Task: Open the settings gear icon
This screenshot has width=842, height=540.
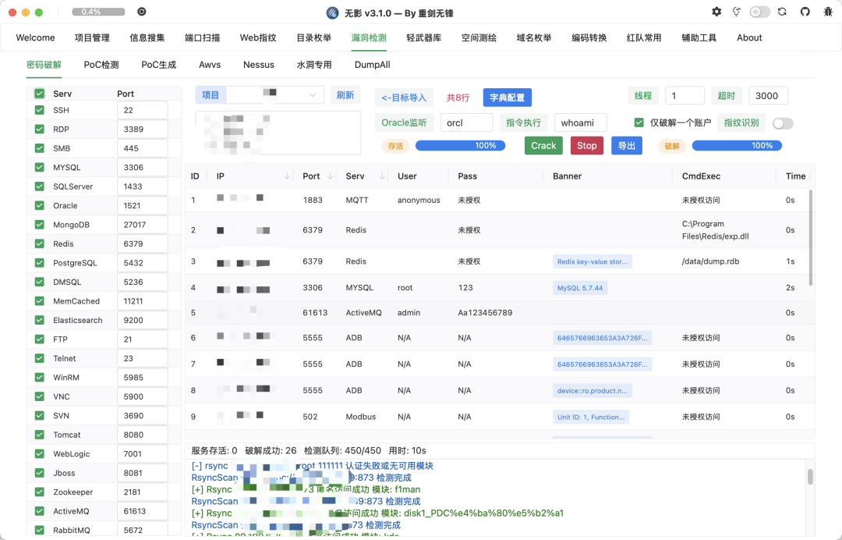Action: [716, 12]
